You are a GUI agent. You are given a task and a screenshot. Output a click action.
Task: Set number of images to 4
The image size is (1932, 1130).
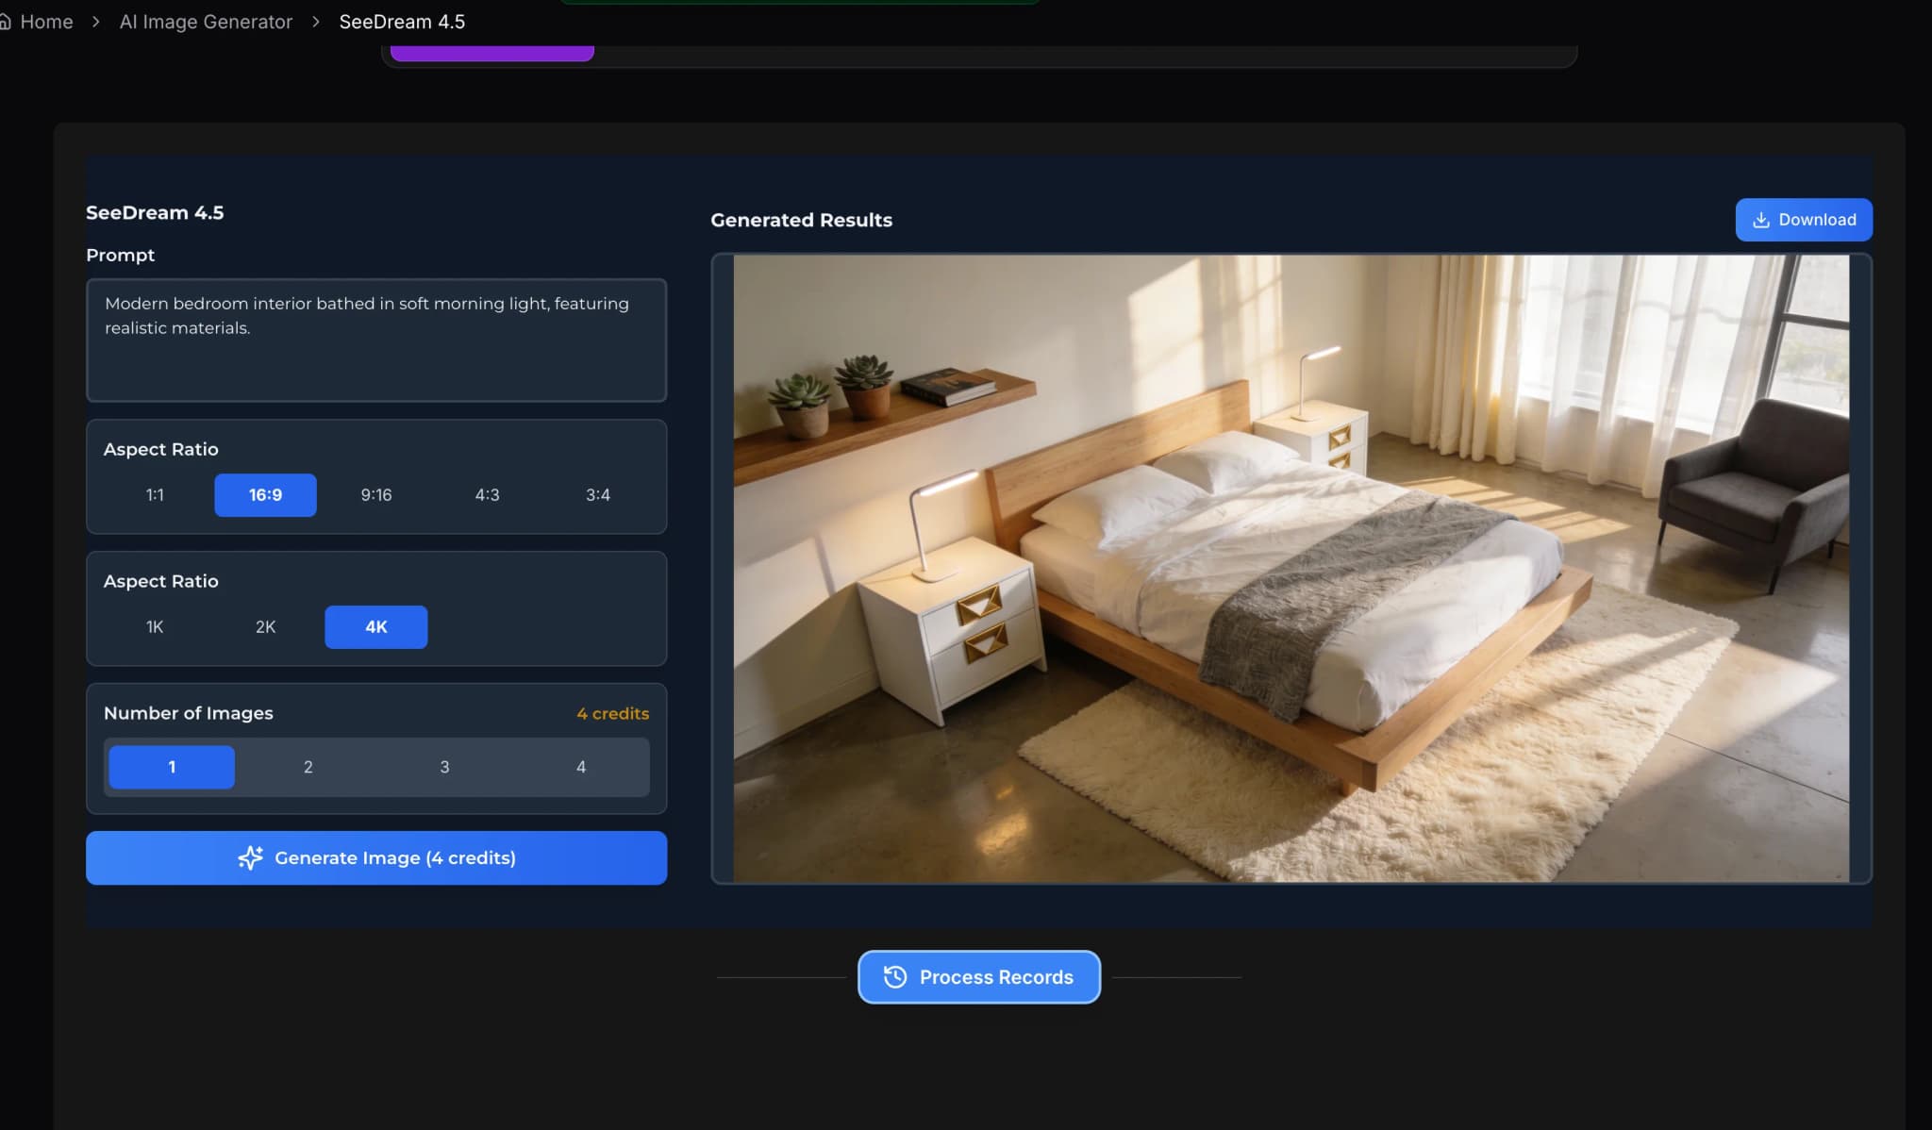[580, 767]
